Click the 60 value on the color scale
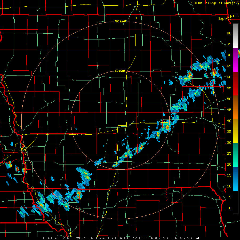 point(229,77)
